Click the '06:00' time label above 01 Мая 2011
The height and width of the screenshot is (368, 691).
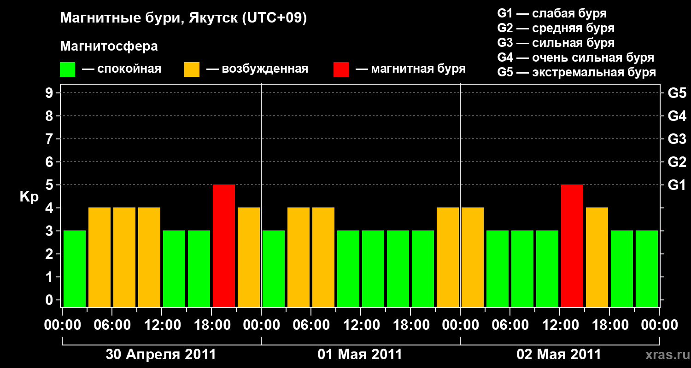(311, 325)
